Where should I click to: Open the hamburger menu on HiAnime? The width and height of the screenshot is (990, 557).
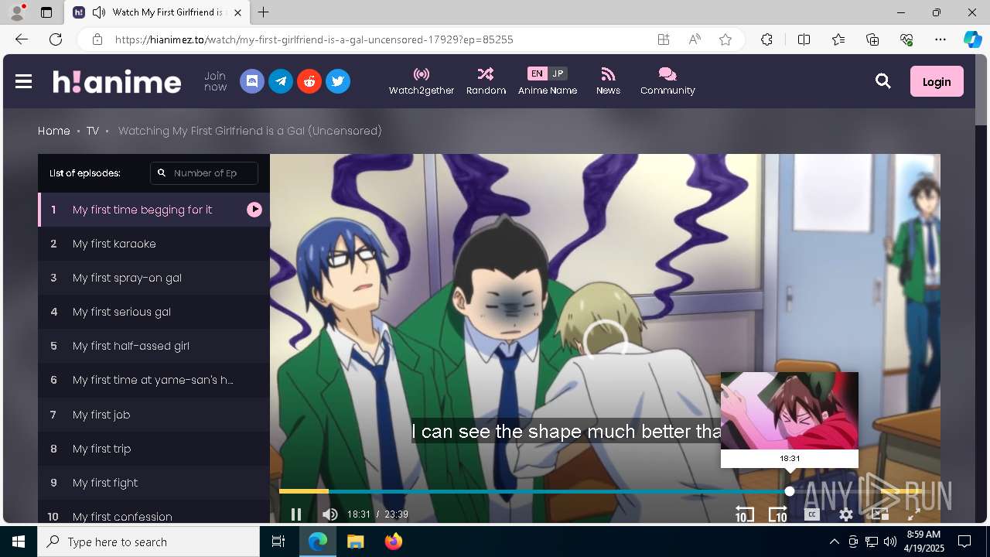coord(23,81)
